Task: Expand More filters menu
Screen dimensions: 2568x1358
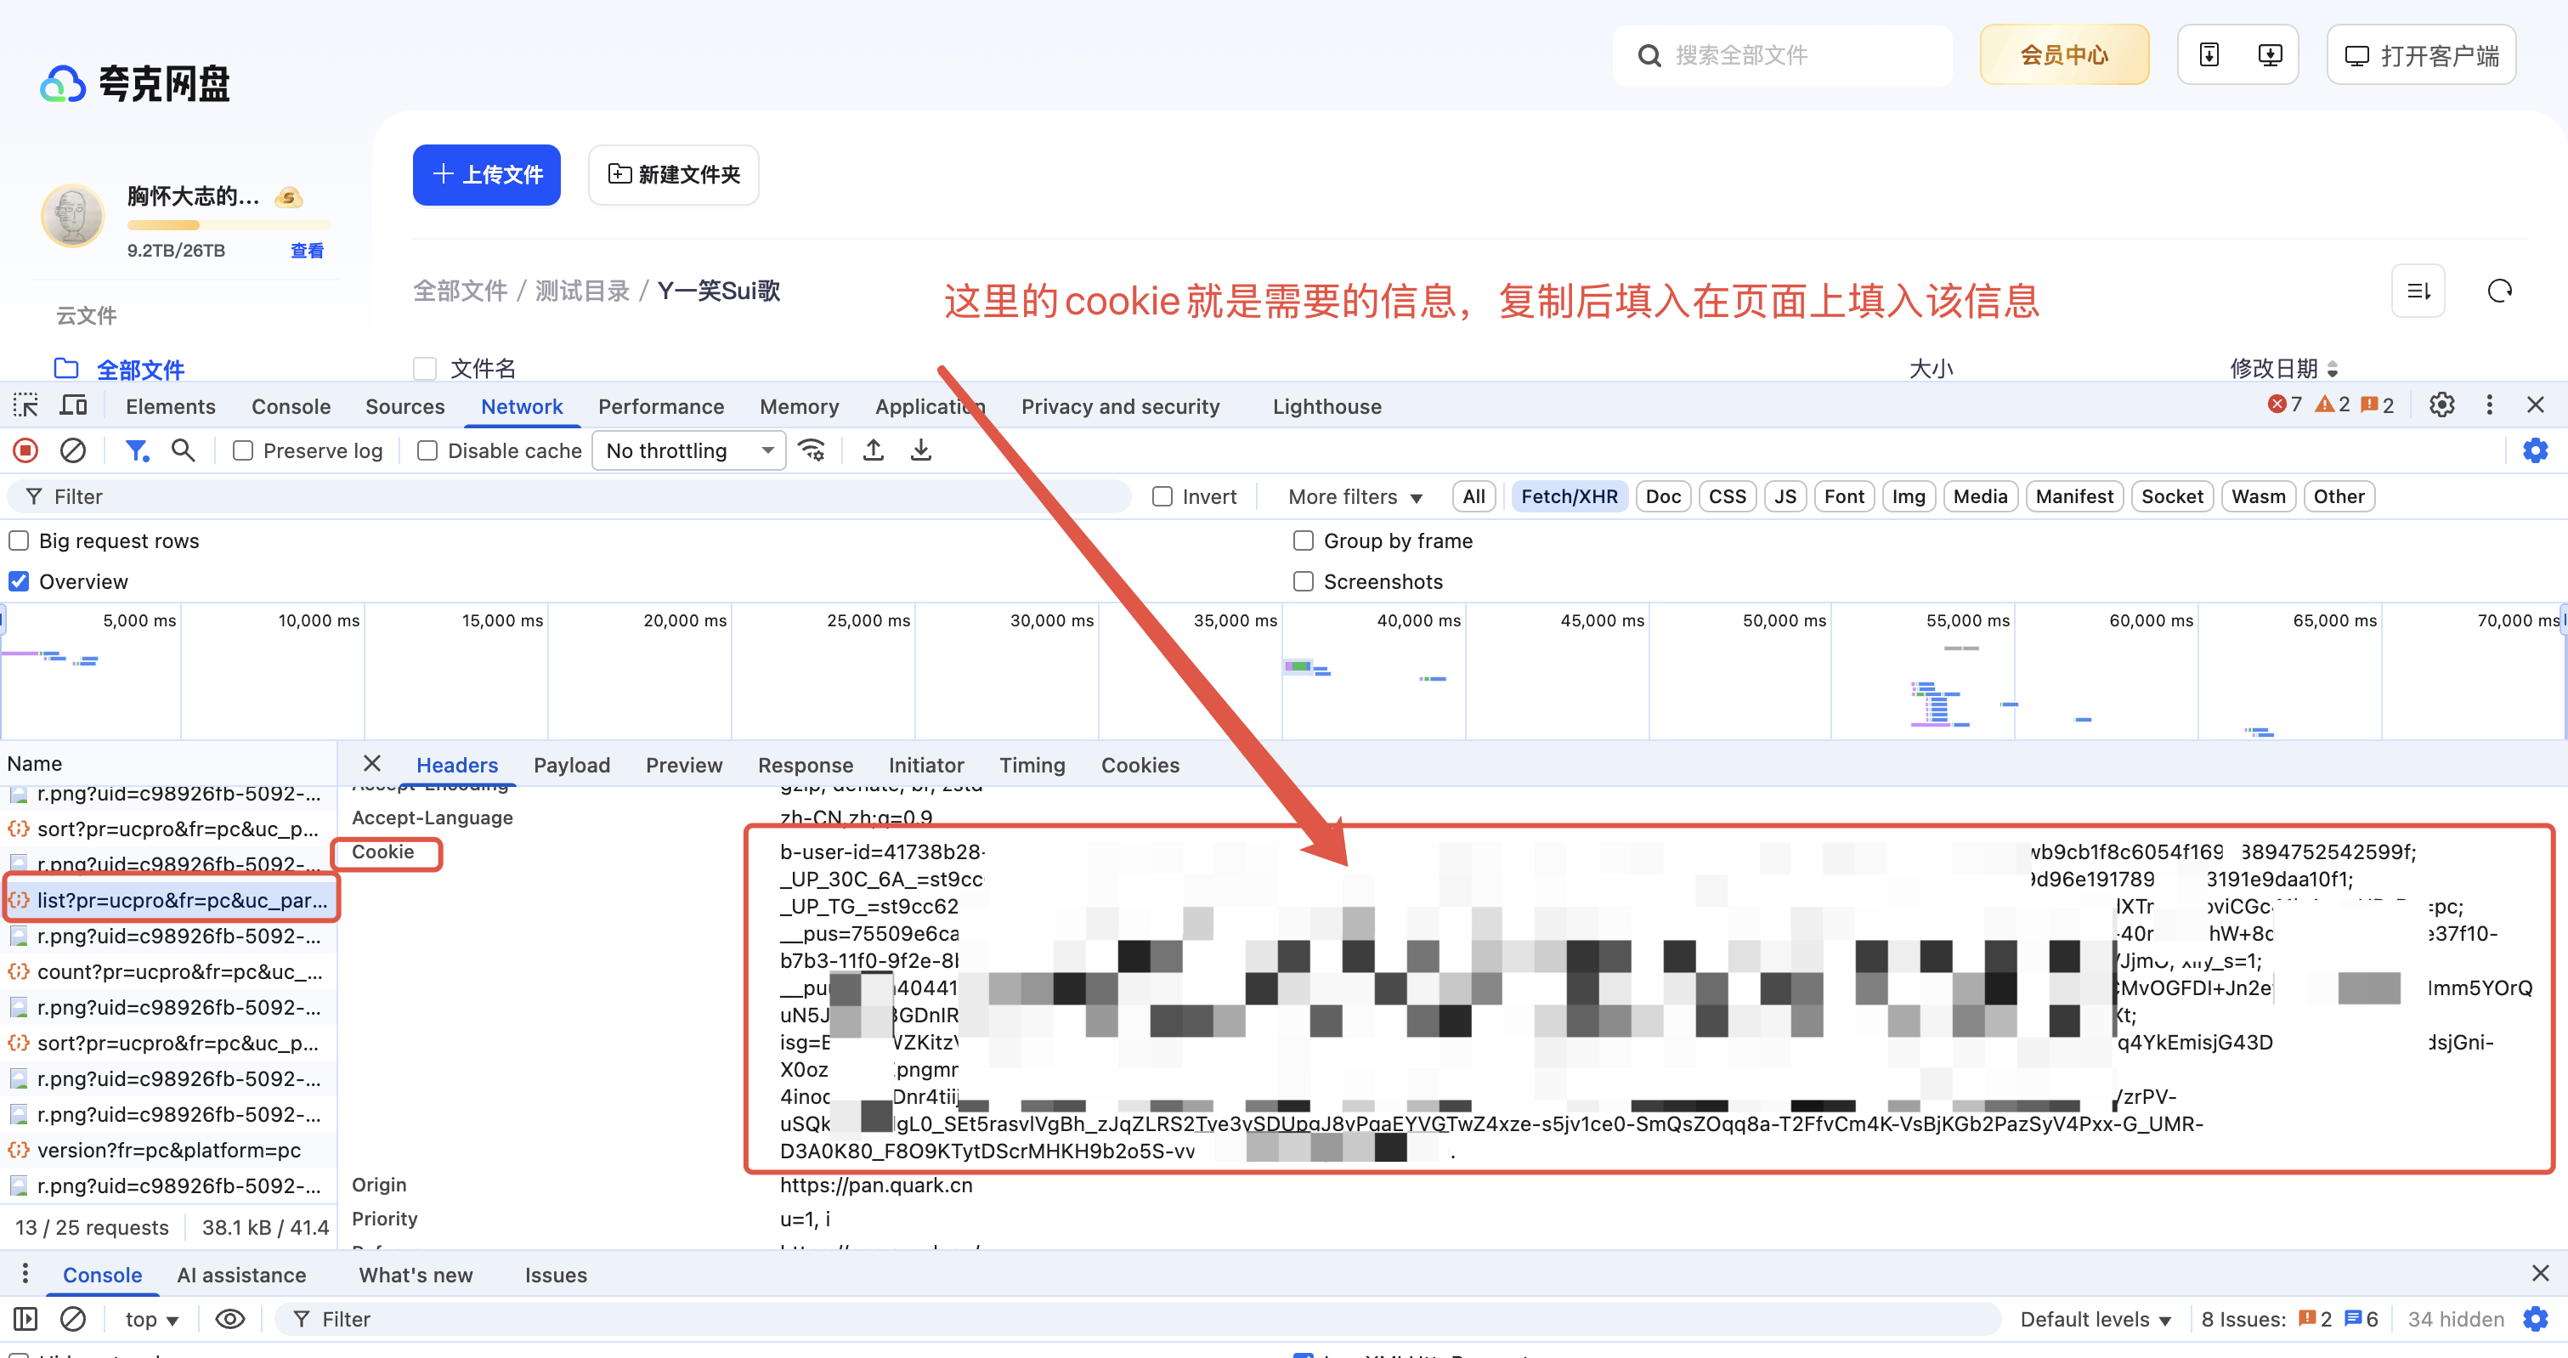Action: 1353,495
